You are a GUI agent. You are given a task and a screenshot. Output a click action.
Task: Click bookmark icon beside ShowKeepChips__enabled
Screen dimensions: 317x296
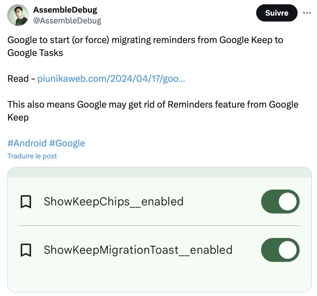point(26,202)
